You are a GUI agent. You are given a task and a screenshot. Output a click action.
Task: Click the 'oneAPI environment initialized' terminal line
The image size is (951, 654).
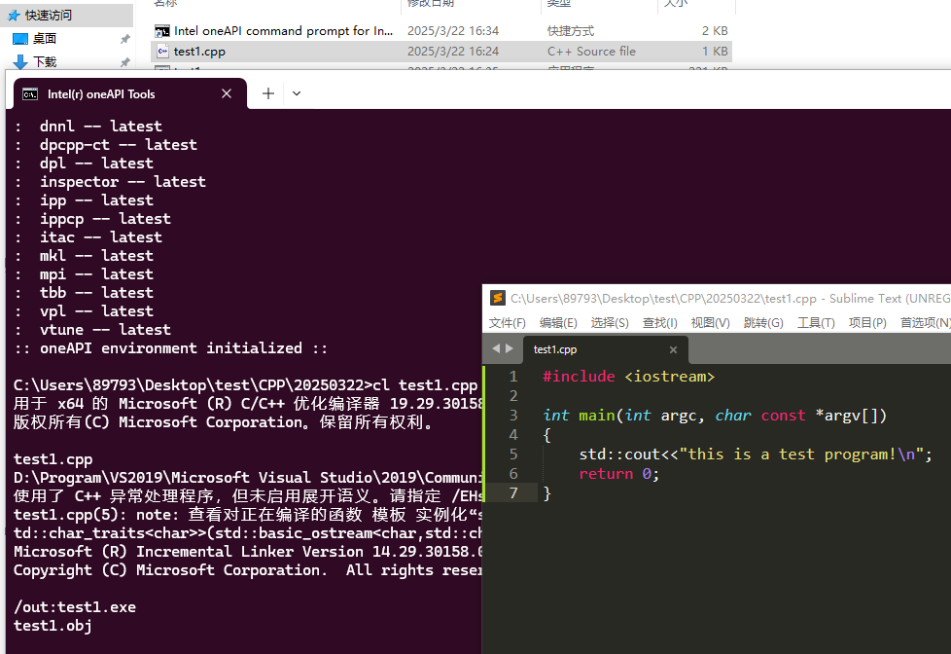(170, 348)
